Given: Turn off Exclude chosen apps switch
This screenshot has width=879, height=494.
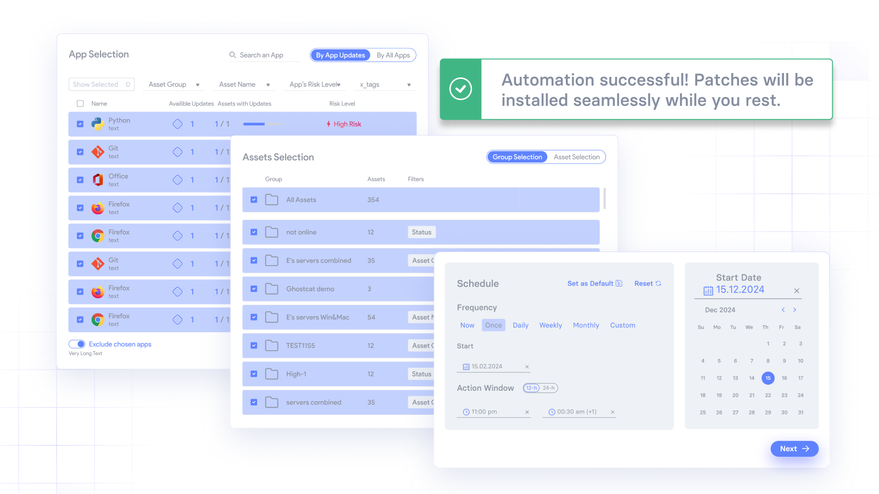Looking at the screenshot, I should click(x=77, y=344).
